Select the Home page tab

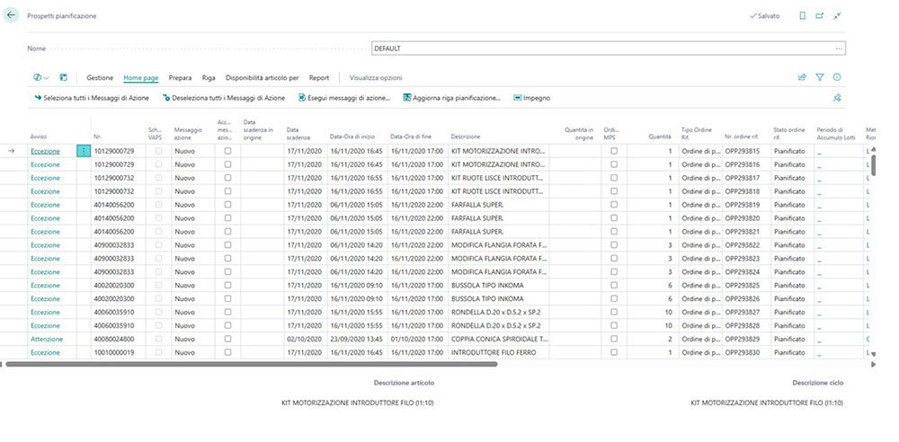click(140, 77)
